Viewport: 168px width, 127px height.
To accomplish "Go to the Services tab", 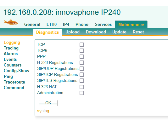I will click(x=103, y=24).
